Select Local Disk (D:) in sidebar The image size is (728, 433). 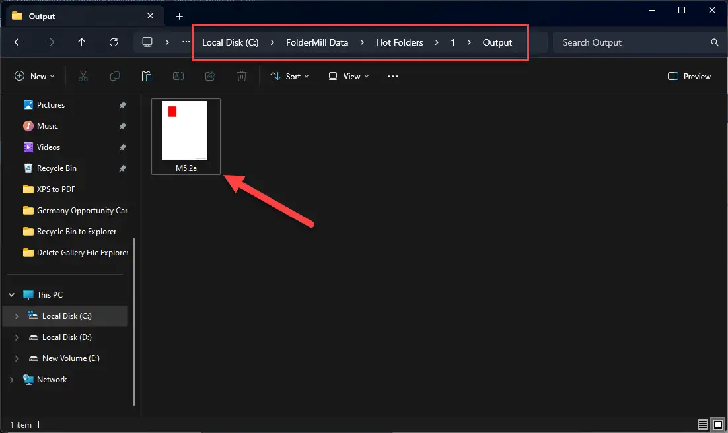click(x=67, y=337)
